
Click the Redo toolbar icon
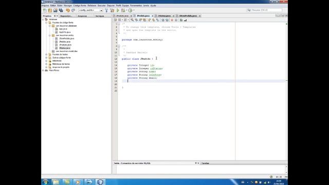coord(73,10)
